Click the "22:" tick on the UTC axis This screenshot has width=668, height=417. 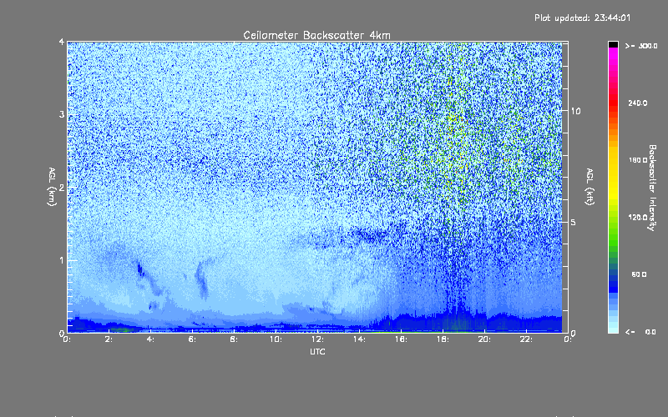pos(526,339)
